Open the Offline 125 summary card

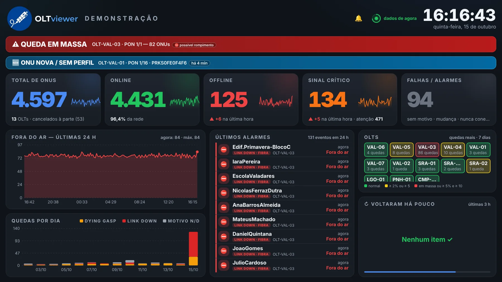[251, 99]
